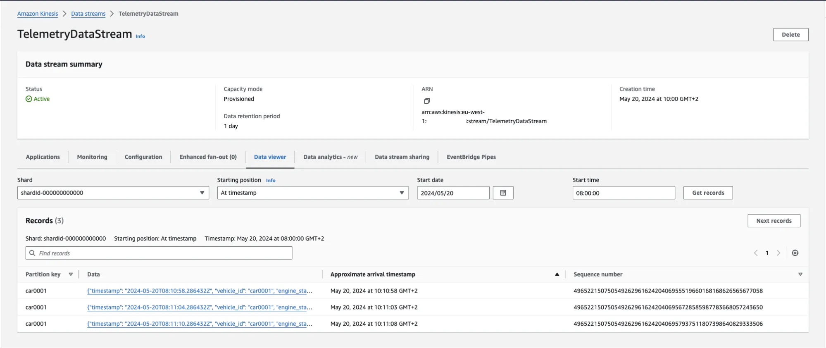Click the Delete button

790,35
